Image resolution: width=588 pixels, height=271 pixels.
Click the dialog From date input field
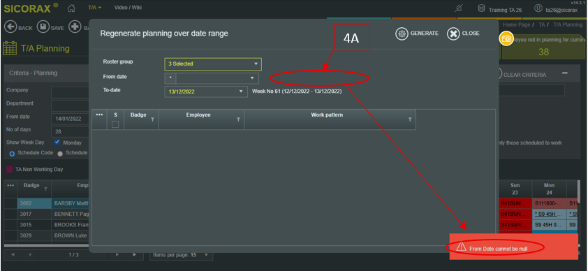click(x=212, y=78)
